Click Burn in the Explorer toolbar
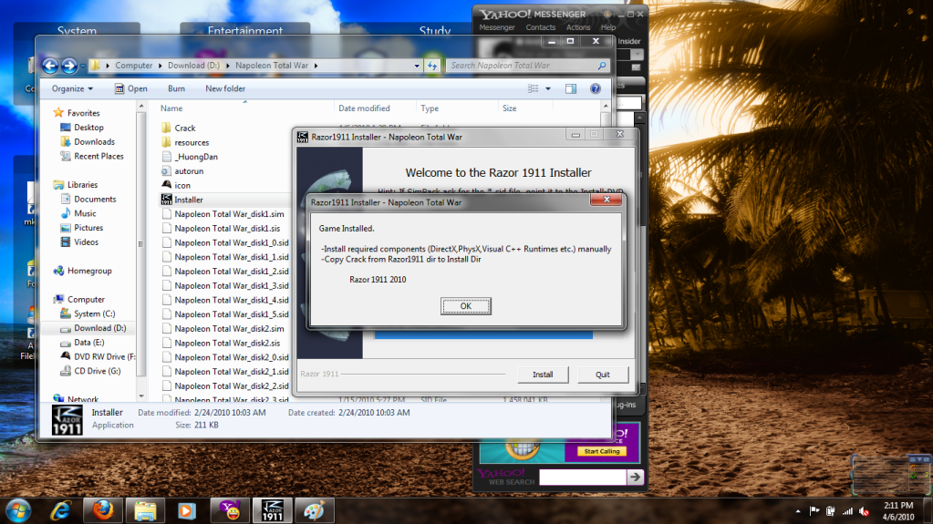The image size is (933, 524). point(176,88)
